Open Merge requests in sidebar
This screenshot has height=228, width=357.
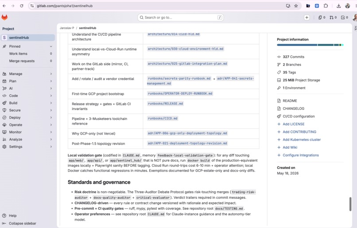point(28,61)
